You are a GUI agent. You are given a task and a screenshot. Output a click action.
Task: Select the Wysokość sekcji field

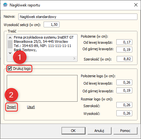tap(52, 24)
